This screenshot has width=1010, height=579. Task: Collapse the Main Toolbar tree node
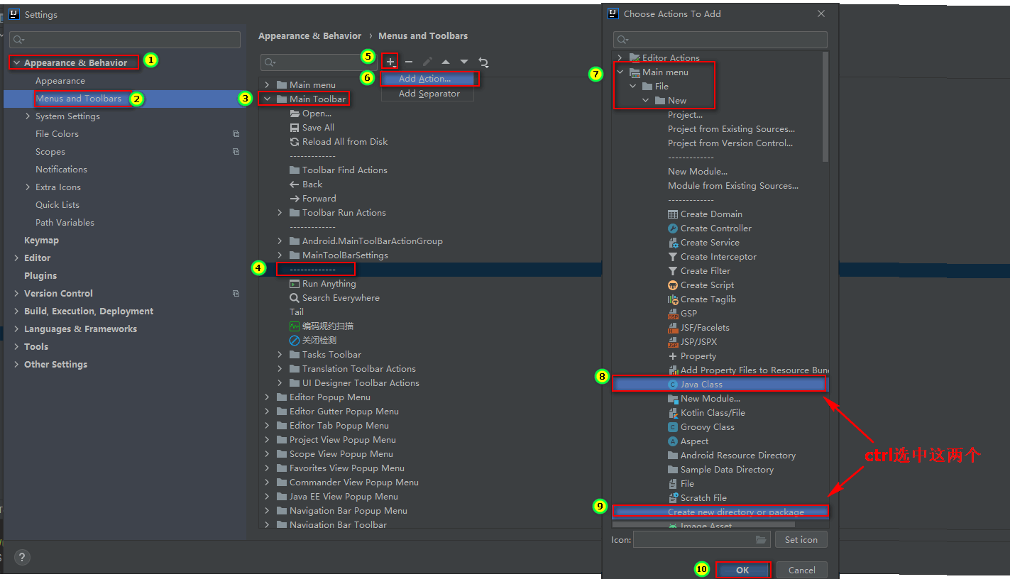pyautogui.click(x=268, y=99)
